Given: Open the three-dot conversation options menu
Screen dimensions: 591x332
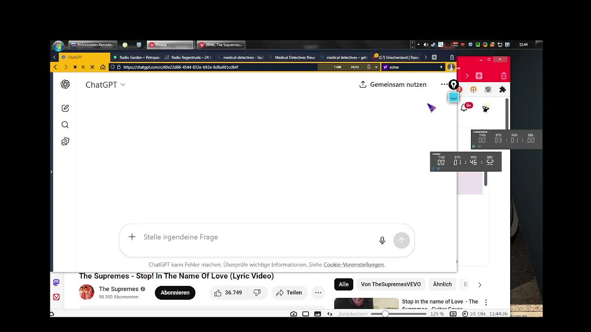Looking at the screenshot, I should point(444,84).
